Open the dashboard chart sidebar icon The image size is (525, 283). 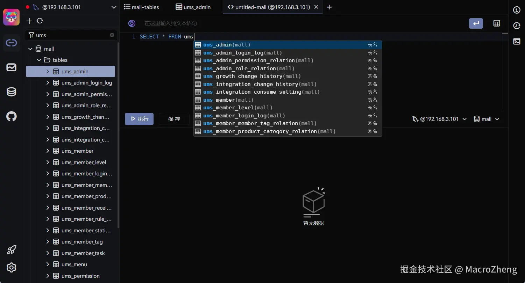(12, 67)
